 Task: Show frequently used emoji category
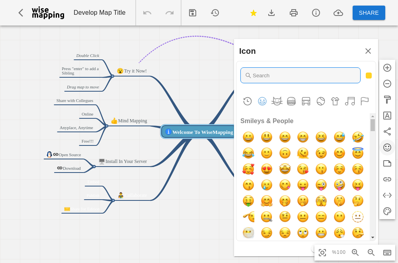[x=248, y=101]
